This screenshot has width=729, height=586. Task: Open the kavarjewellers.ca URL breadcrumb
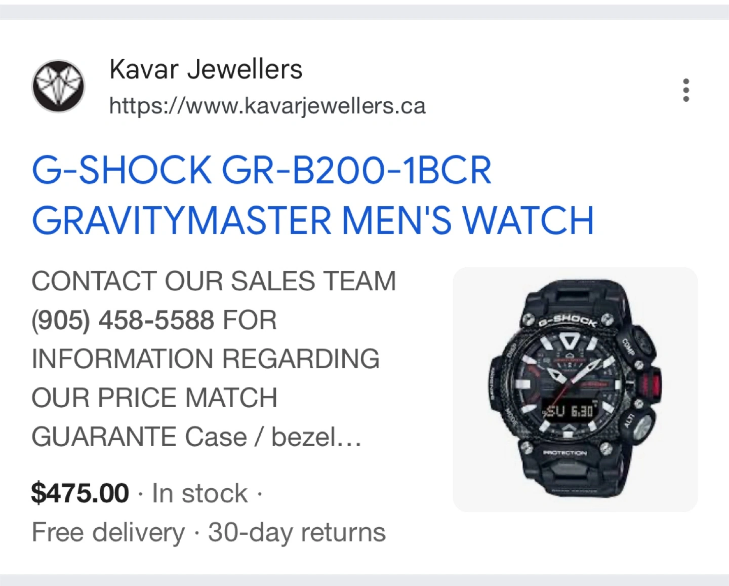tap(267, 106)
